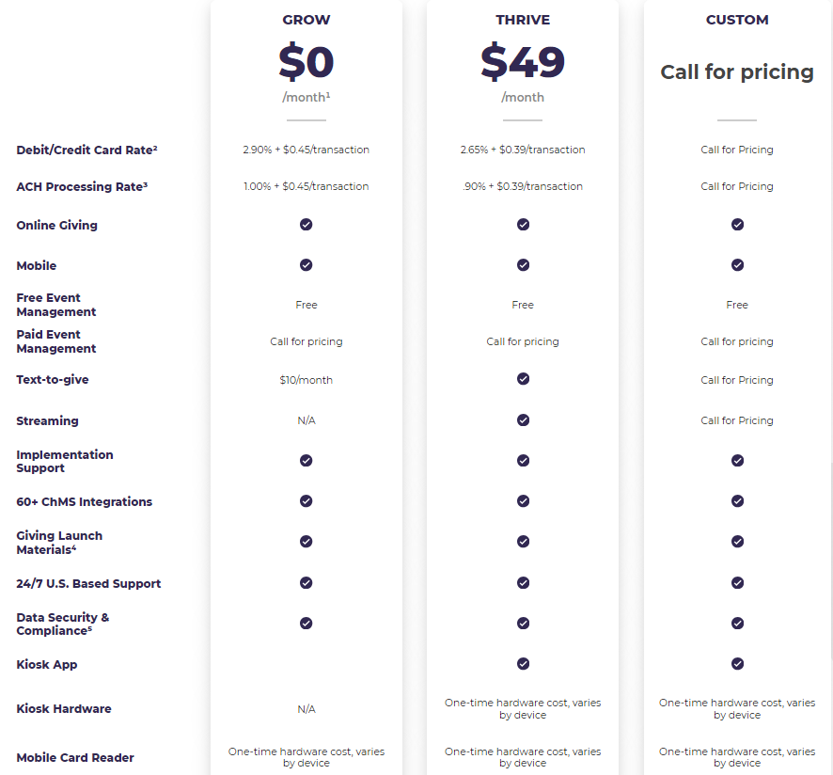Click Implementation Support checkmark in Custom column
Image resolution: width=833 pixels, height=775 pixels.
pyautogui.click(x=737, y=461)
